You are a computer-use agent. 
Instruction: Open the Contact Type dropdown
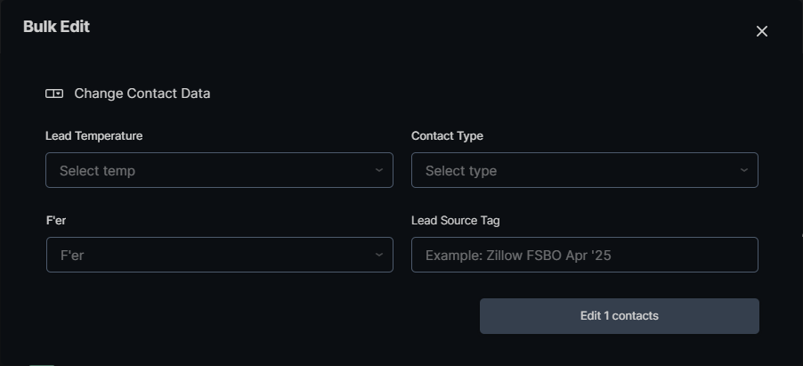pos(584,170)
